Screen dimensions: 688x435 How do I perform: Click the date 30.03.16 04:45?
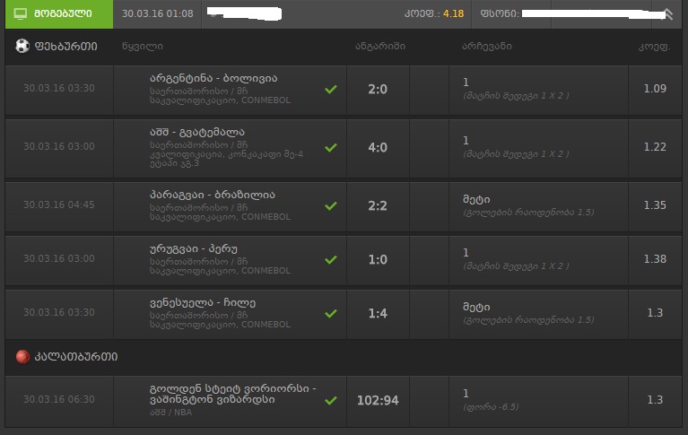(x=59, y=204)
